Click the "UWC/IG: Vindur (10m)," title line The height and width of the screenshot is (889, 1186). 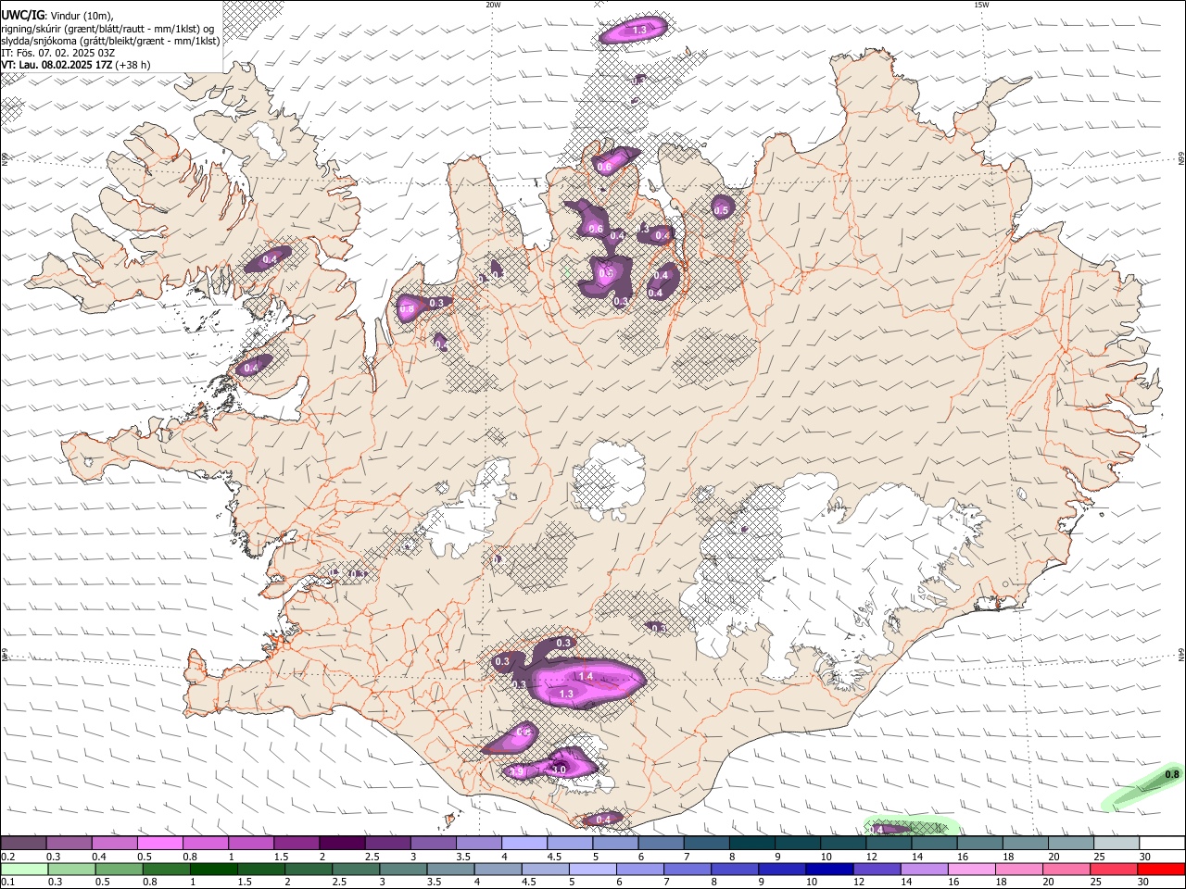pos(57,16)
